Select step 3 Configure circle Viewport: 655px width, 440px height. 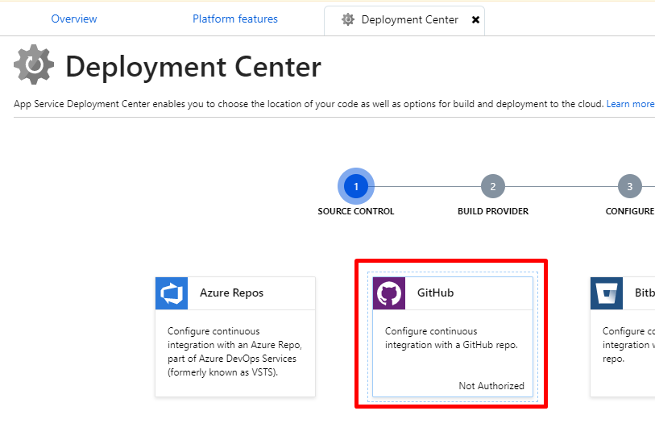tap(630, 186)
